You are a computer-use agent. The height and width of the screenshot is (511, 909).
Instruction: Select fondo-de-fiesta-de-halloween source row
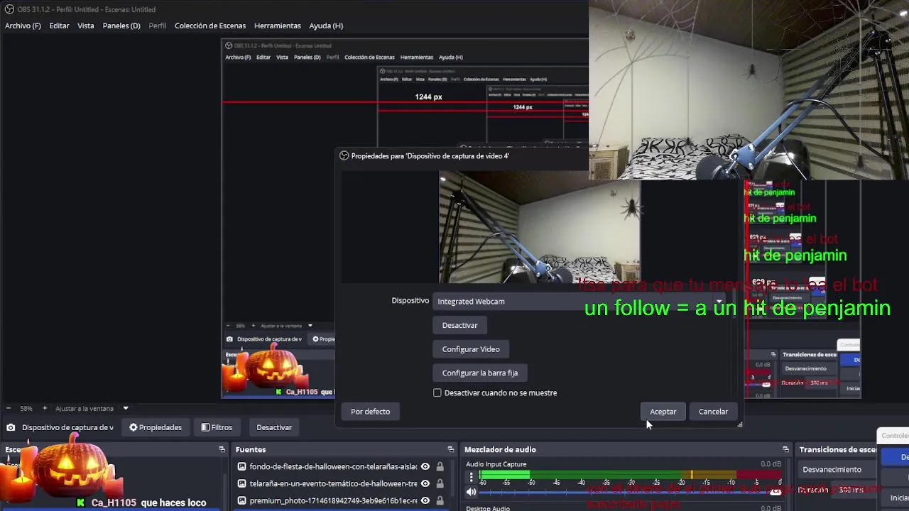click(x=341, y=466)
